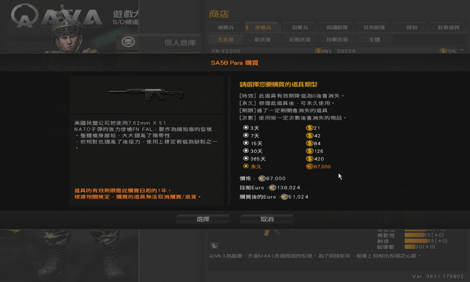Click the Euro coin icon beside 87,000 option
This screenshot has width=470, height=282.
(310, 166)
